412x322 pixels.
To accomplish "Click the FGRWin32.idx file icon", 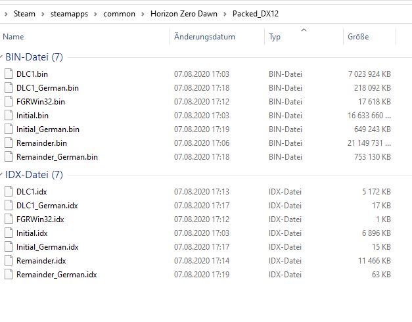I will point(9,219).
